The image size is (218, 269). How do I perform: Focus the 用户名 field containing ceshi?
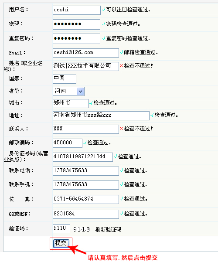pyautogui.click(x=76, y=10)
